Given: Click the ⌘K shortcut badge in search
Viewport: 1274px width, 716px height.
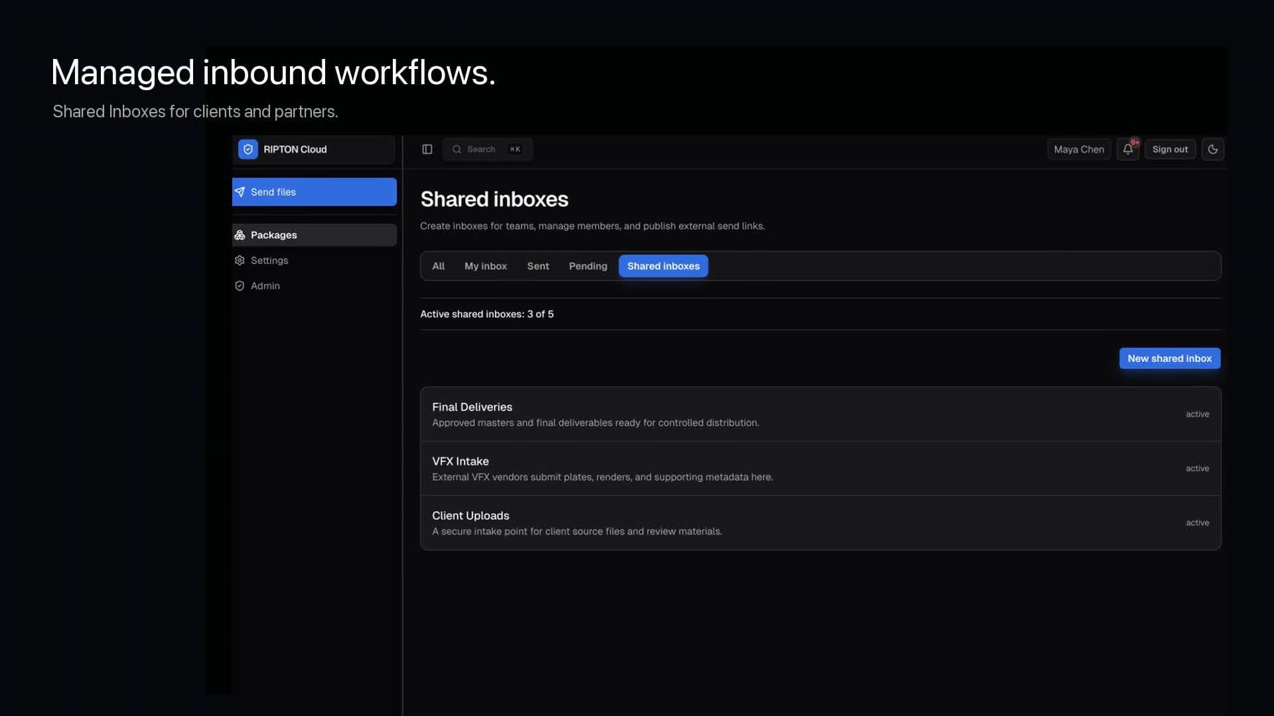Looking at the screenshot, I should tap(515, 149).
